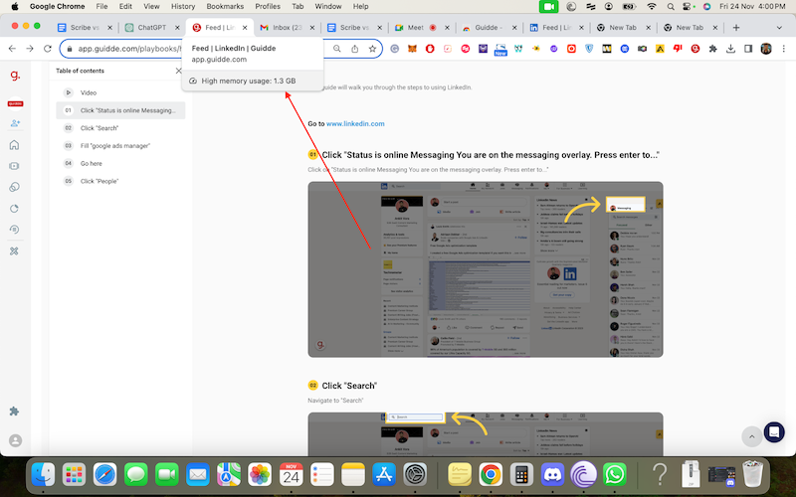Close the ChatGPT tab
Screen dimensions: 796x497
tap(177, 28)
